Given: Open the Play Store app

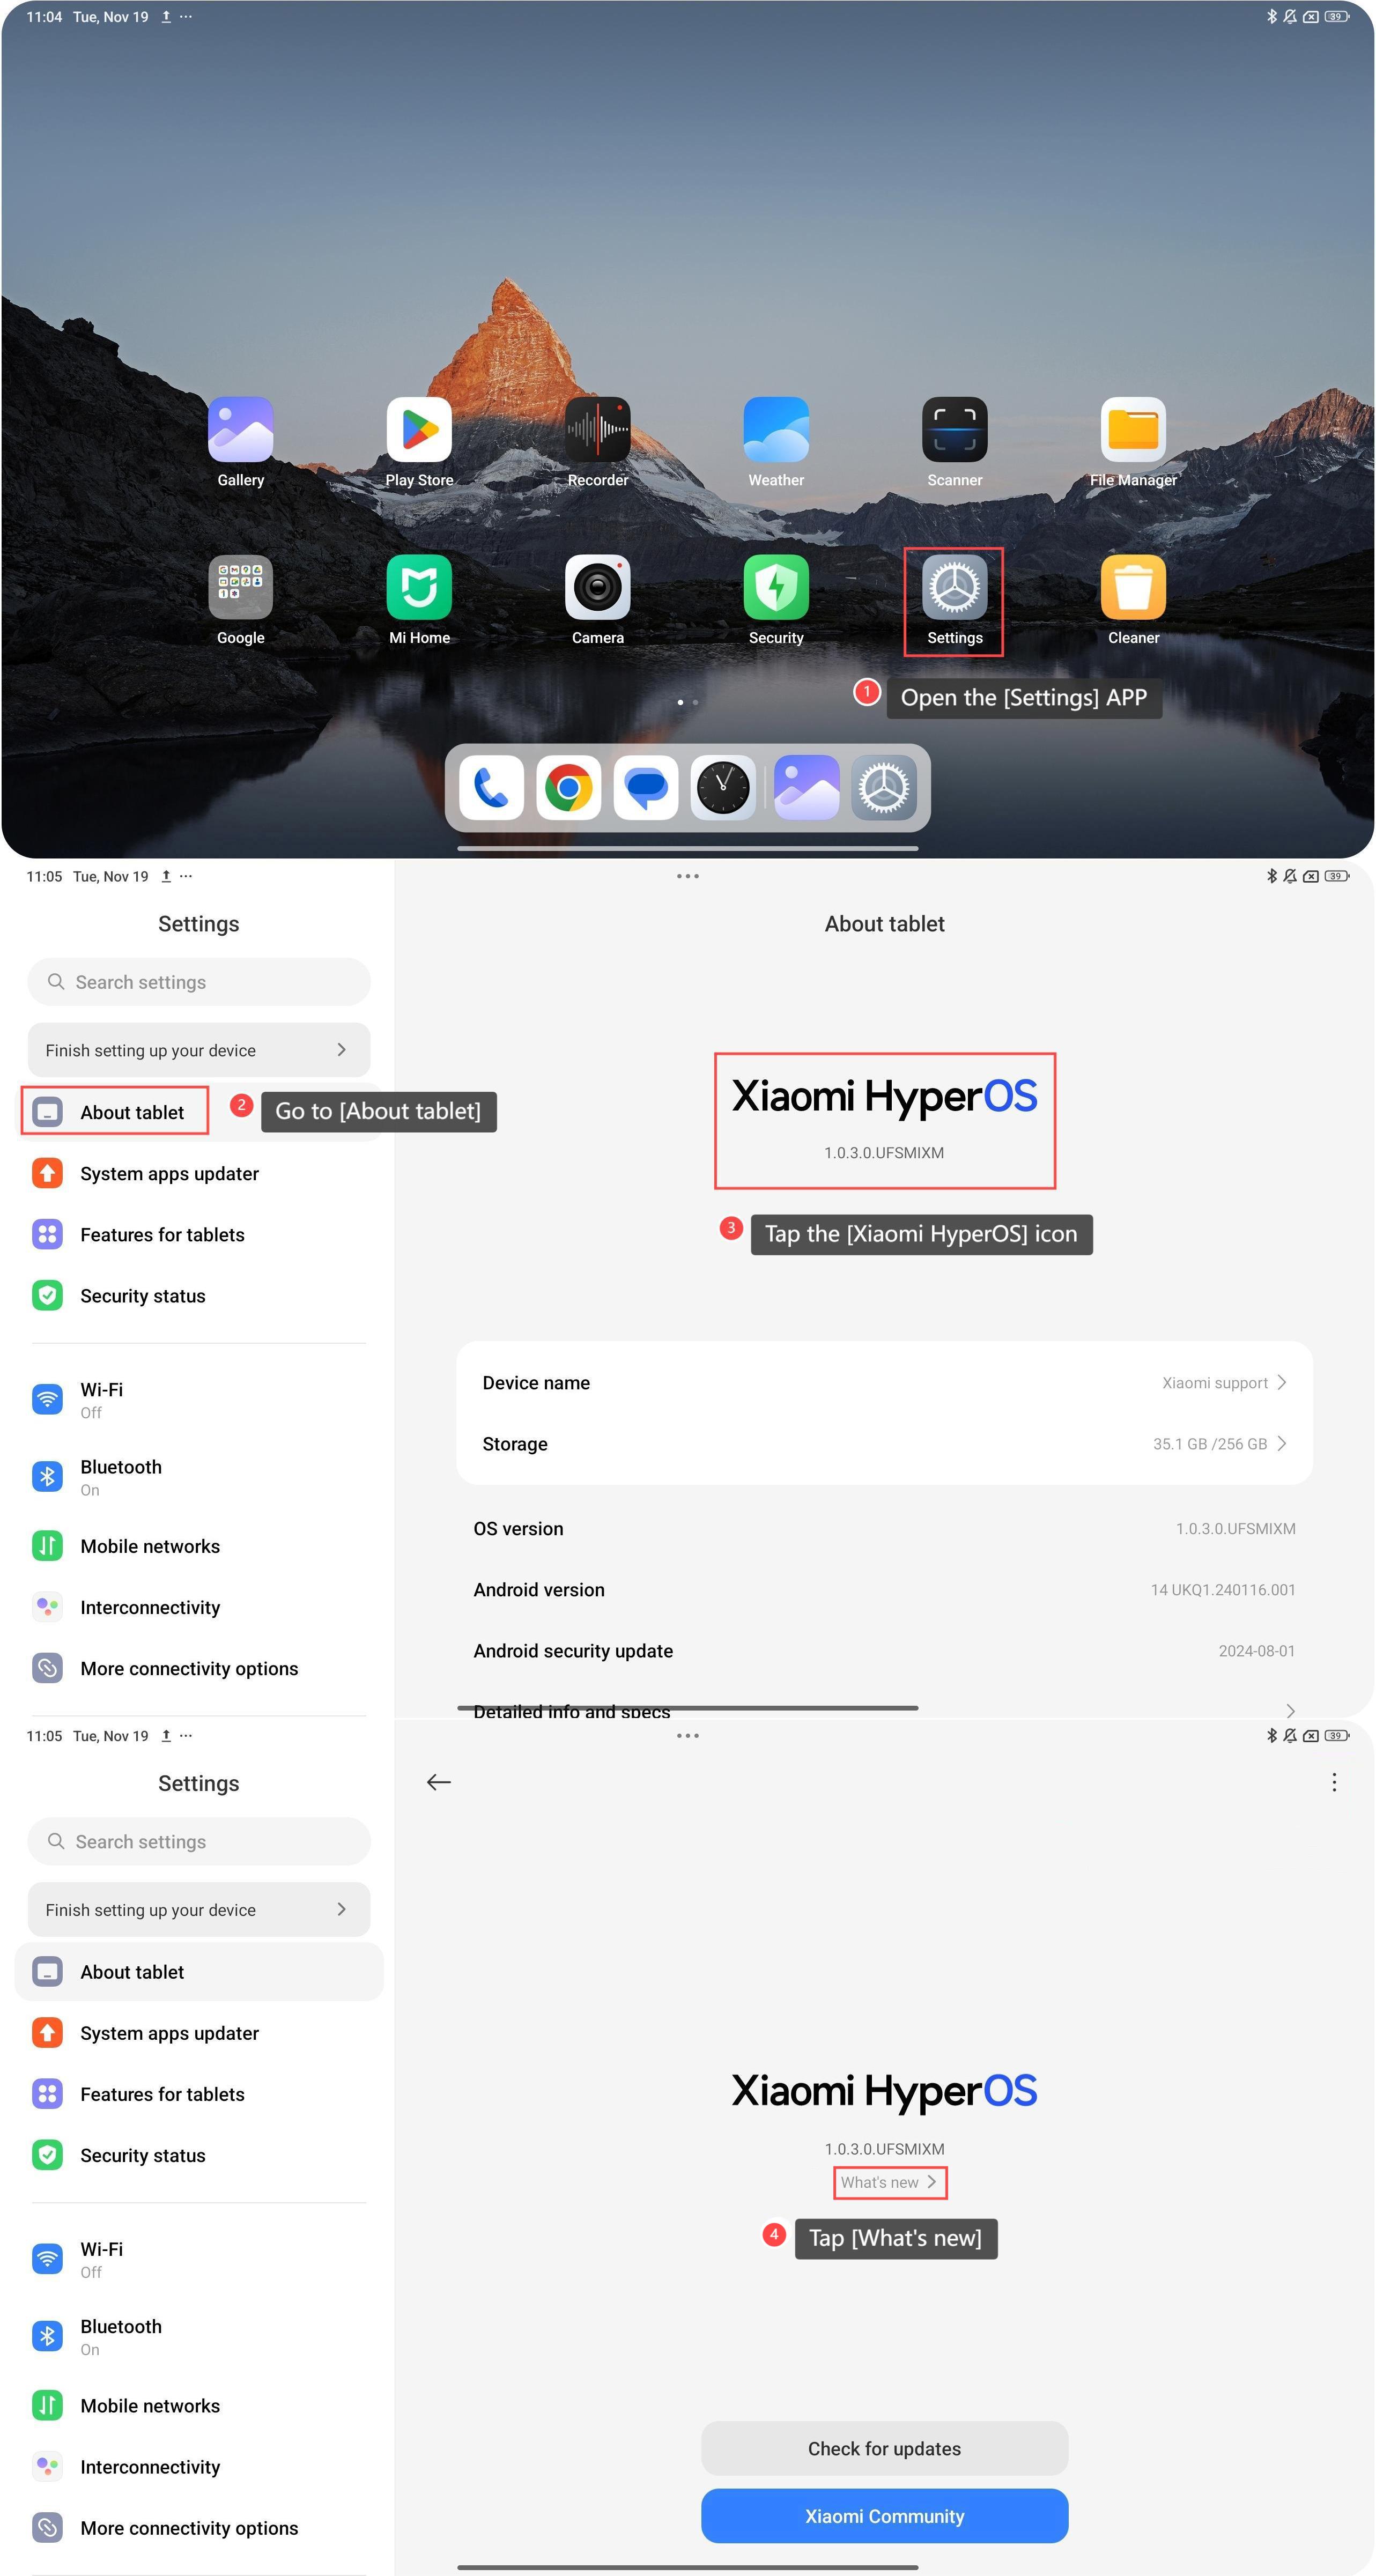Looking at the screenshot, I should click(x=419, y=430).
